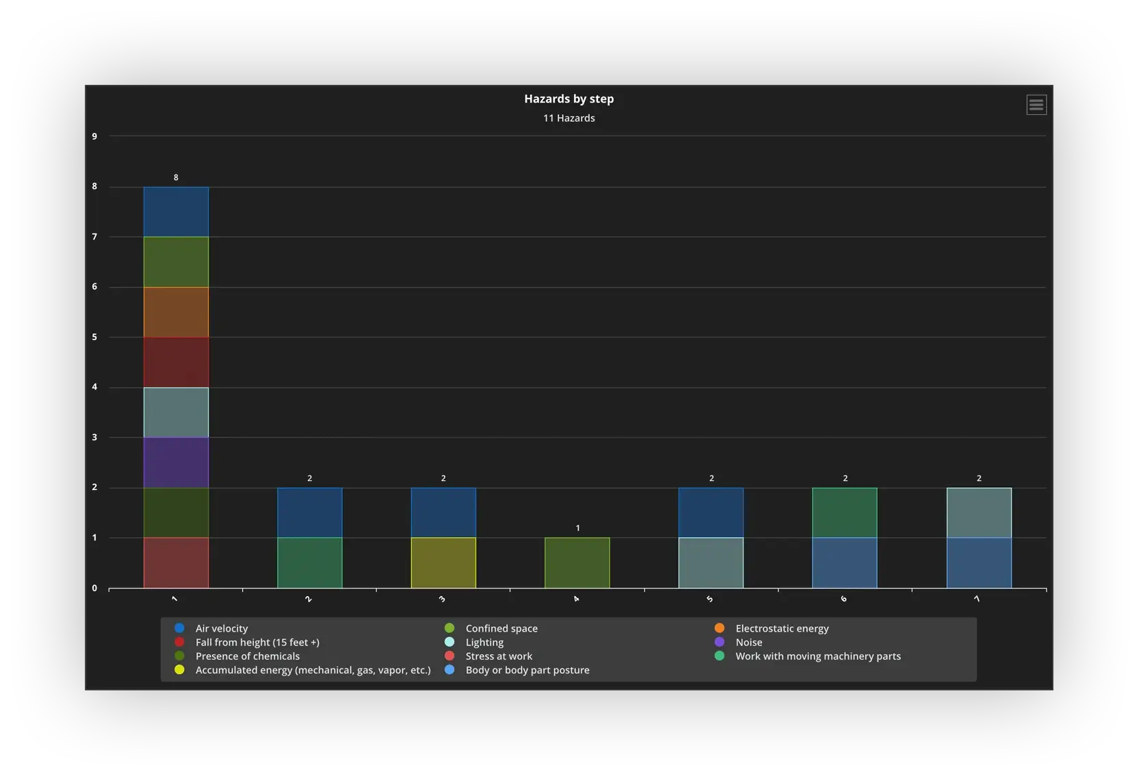
Task: Open the chart context menu hamburger icon
Action: pyautogui.click(x=1036, y=105)
